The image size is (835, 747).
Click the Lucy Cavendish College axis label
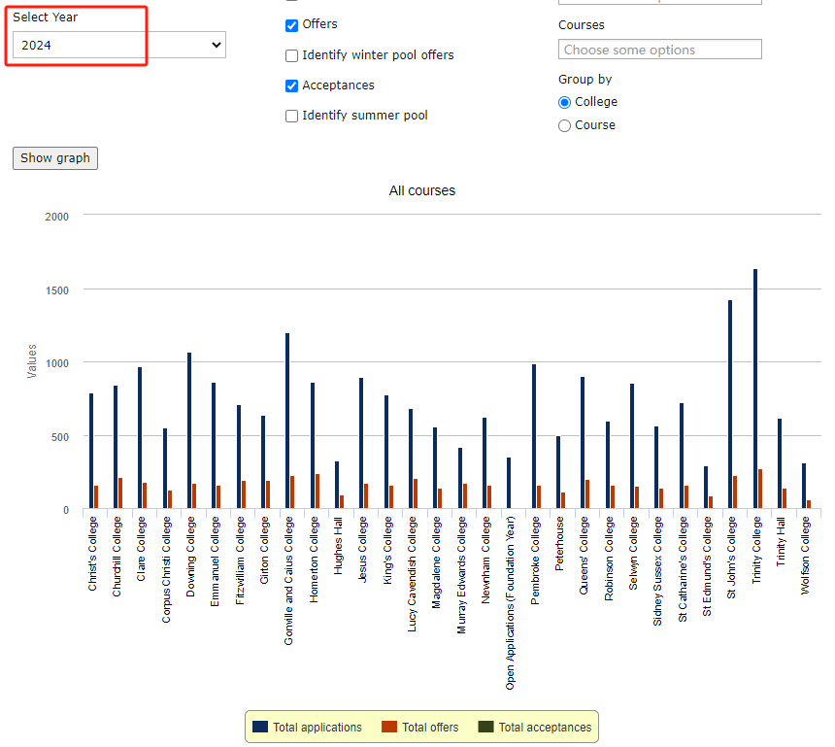[x=412, y=574]
